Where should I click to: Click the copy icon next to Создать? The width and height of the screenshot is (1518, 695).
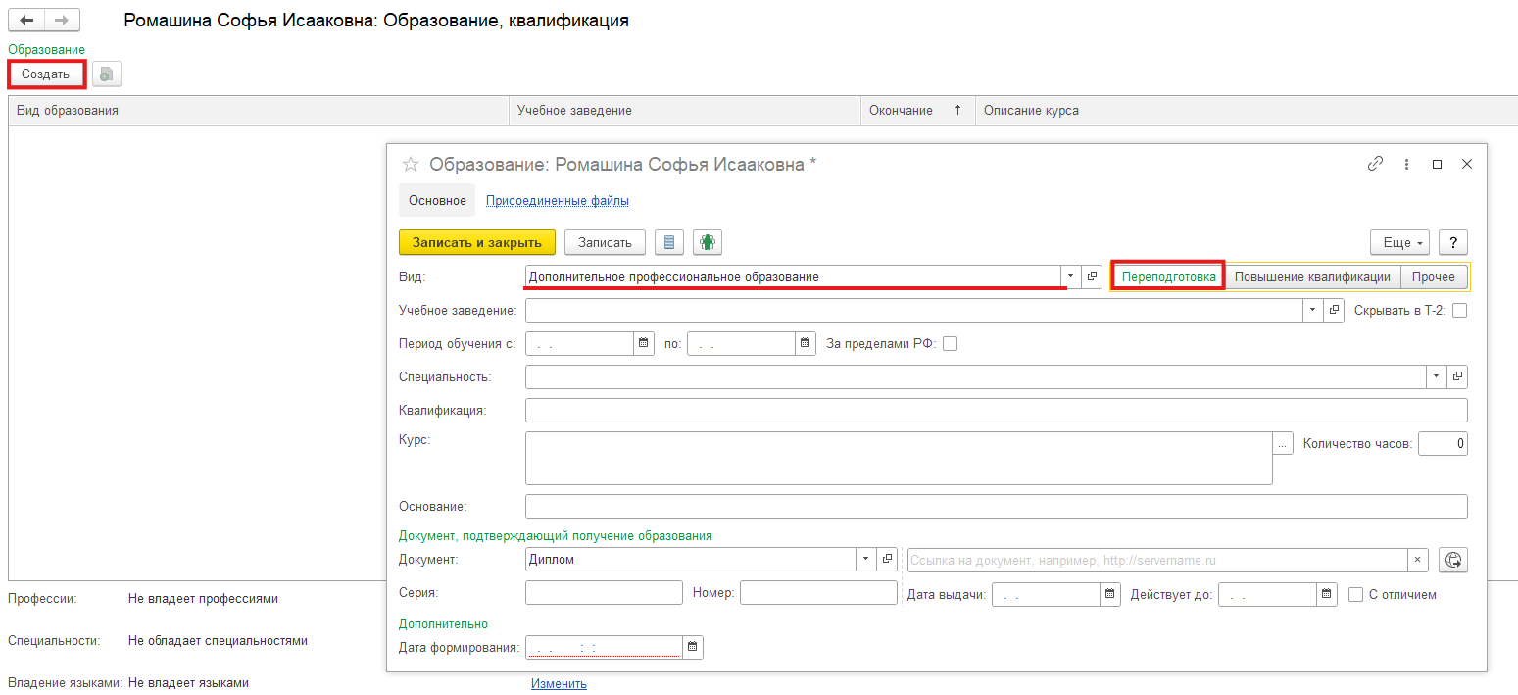(x=107, y=74)
